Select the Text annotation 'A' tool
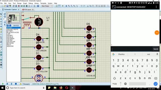 click(x=1, y=62)
